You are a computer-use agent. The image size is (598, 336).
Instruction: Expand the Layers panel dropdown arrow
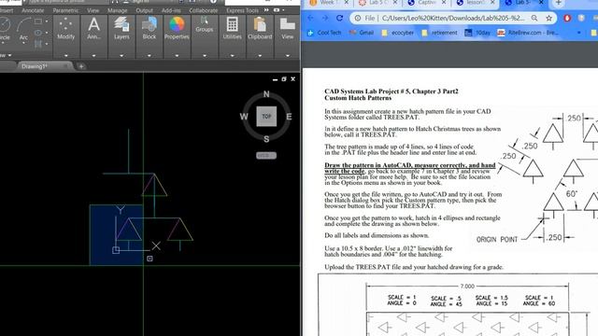click(121, 56)
